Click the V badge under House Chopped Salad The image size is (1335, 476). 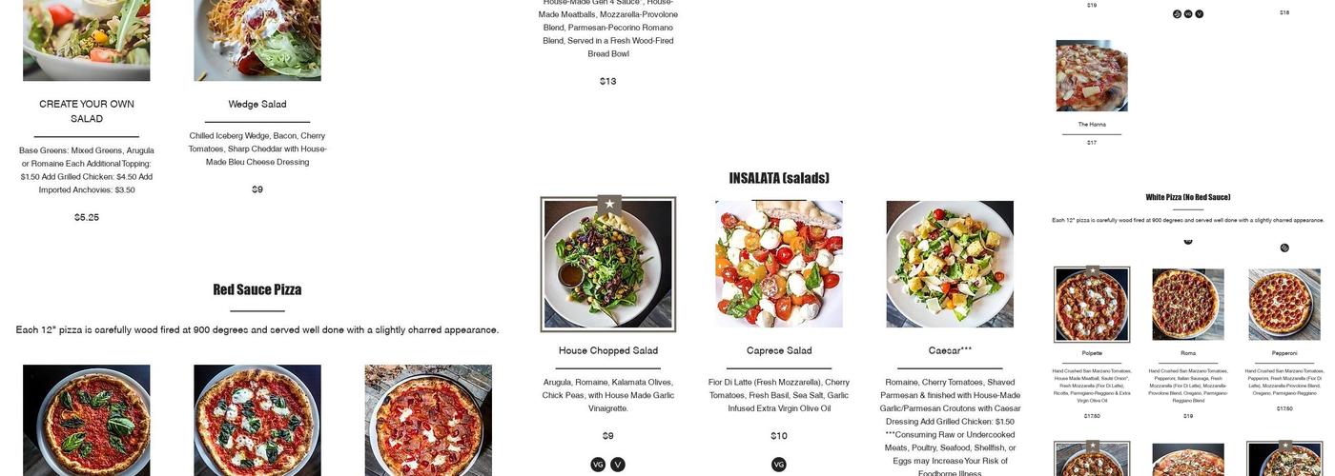(618, 465)
